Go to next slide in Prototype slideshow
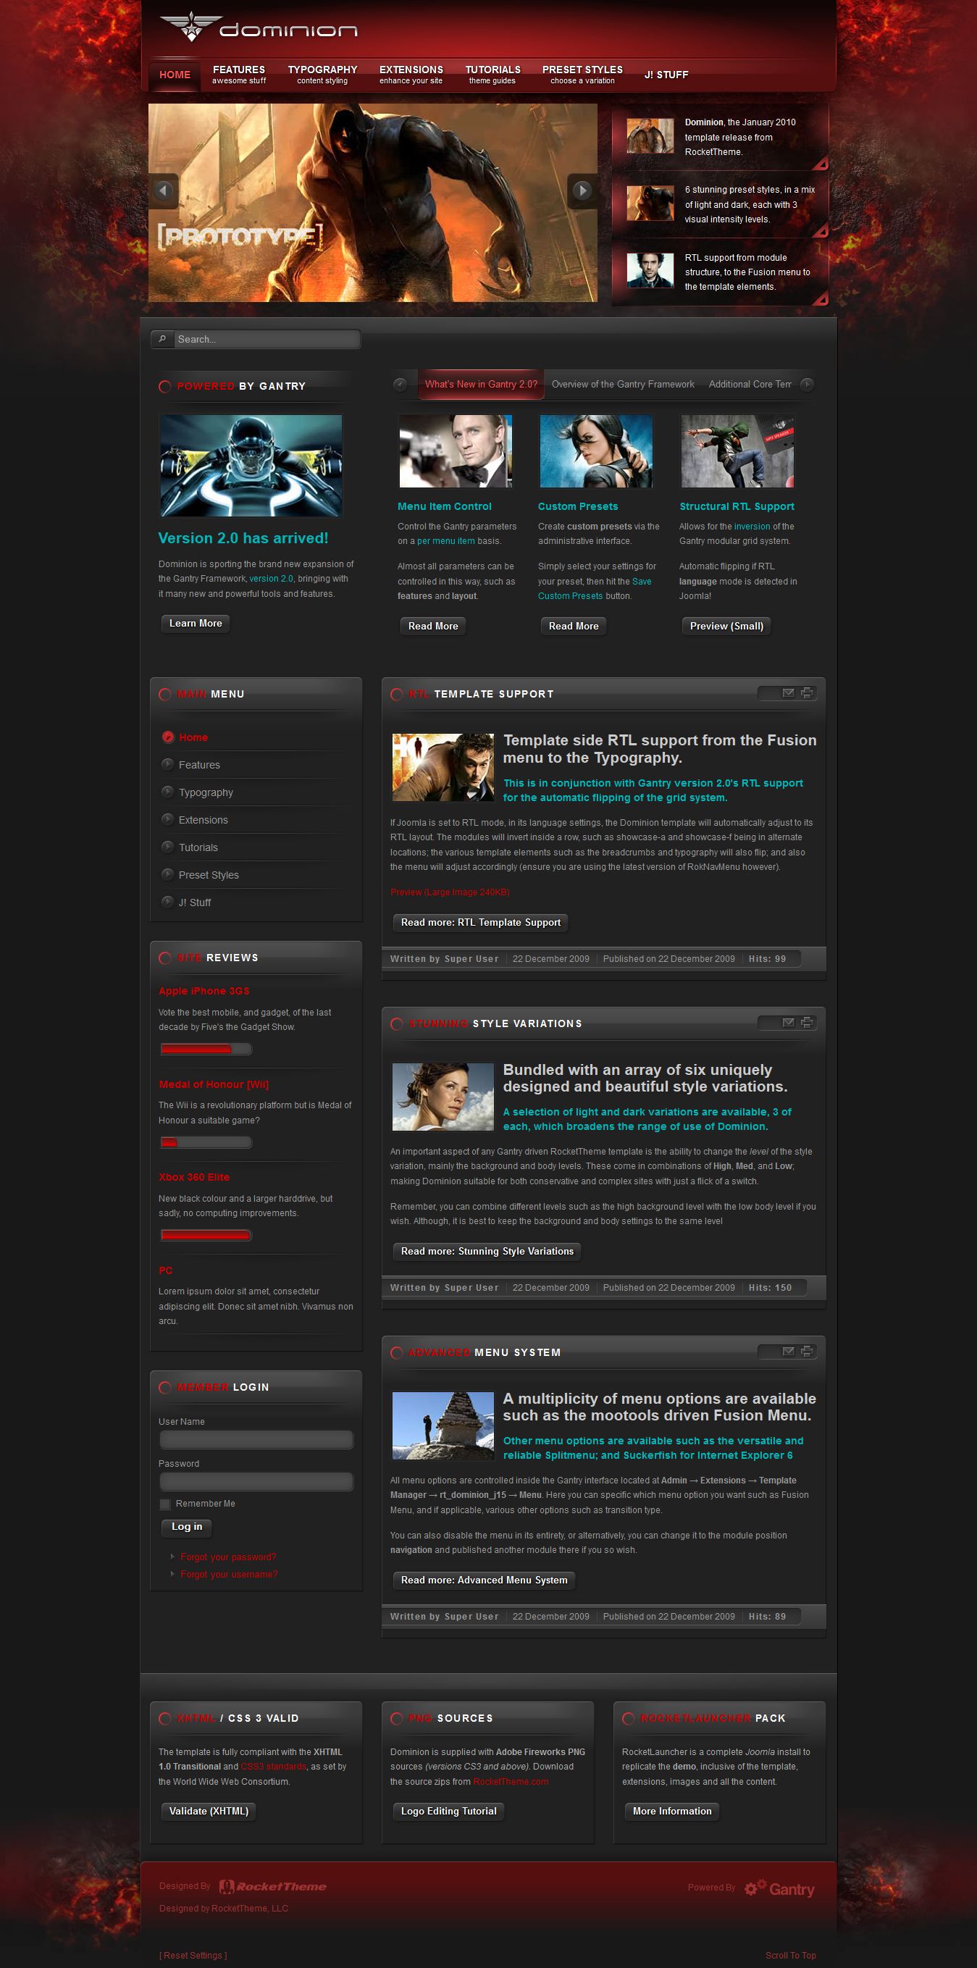977x1968 pixels. pos(582,190)
